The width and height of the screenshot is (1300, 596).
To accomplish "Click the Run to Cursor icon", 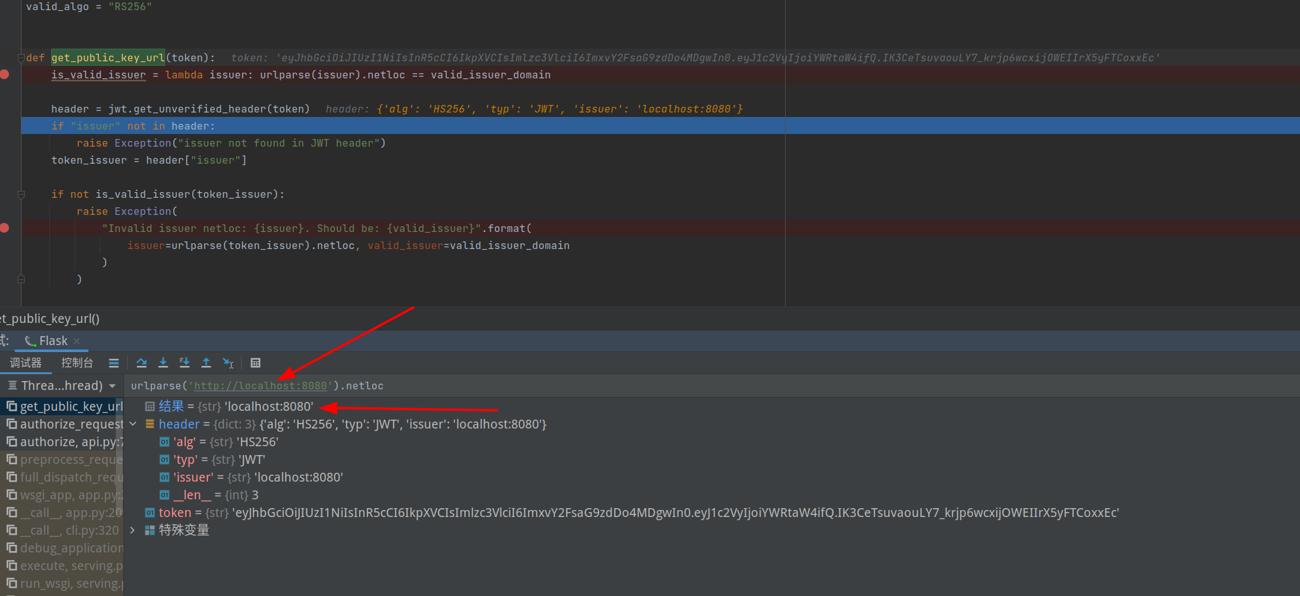I will click(x=228, y=363).
